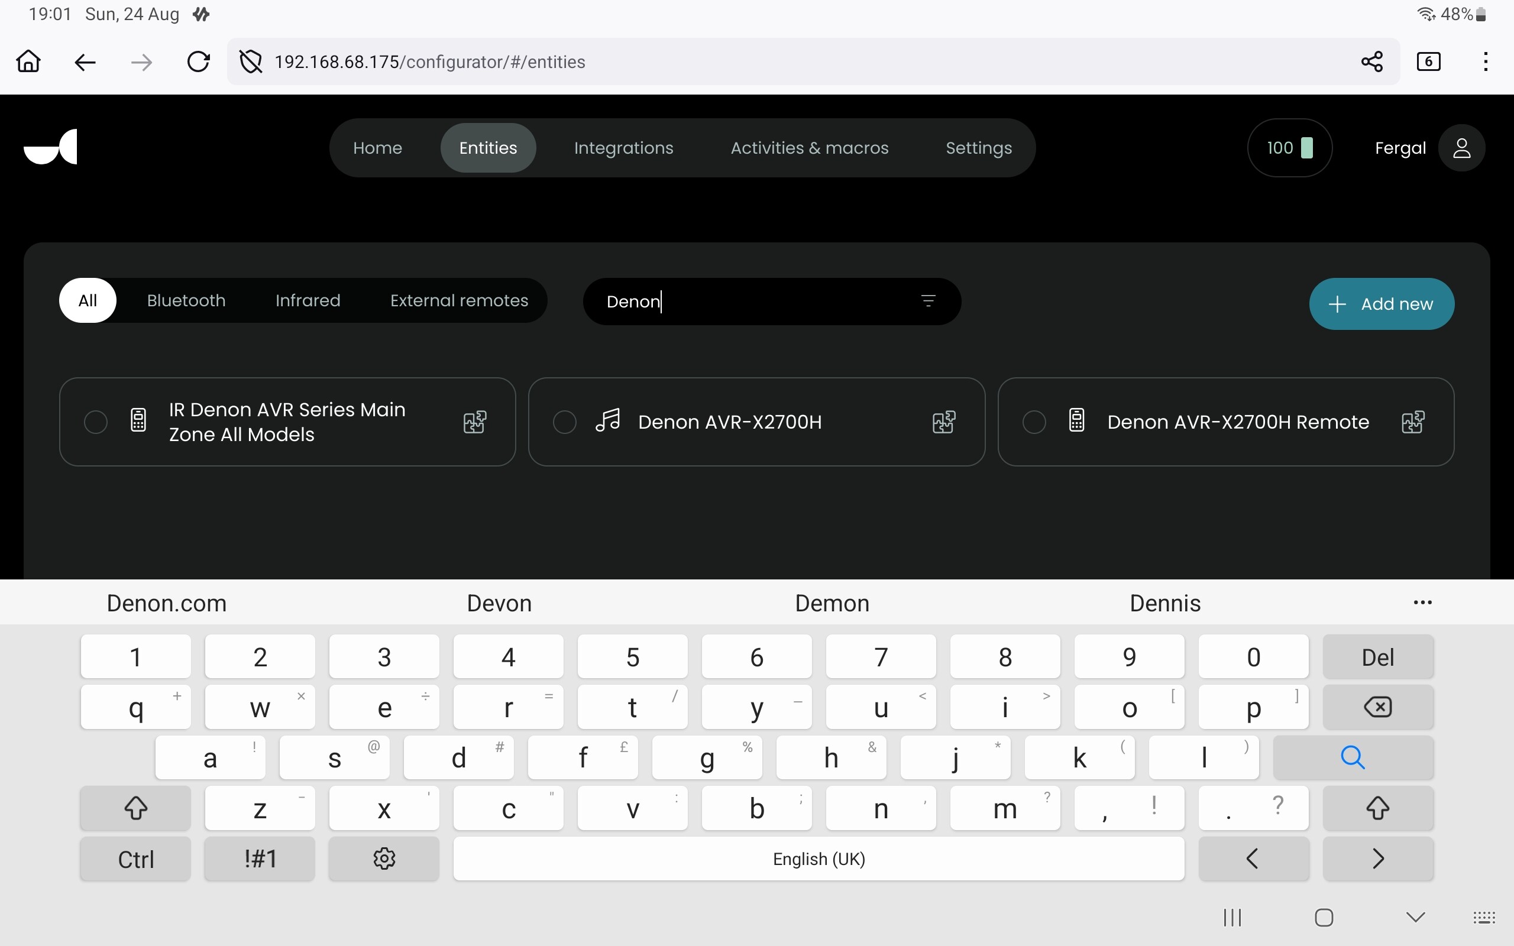The image size is (1514, 946).
Task: Choose the Demon suggestion
Action: 832,603
